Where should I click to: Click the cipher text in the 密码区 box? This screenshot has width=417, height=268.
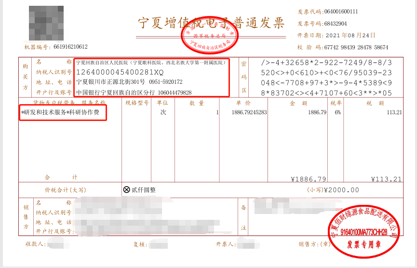click(326, 78)
